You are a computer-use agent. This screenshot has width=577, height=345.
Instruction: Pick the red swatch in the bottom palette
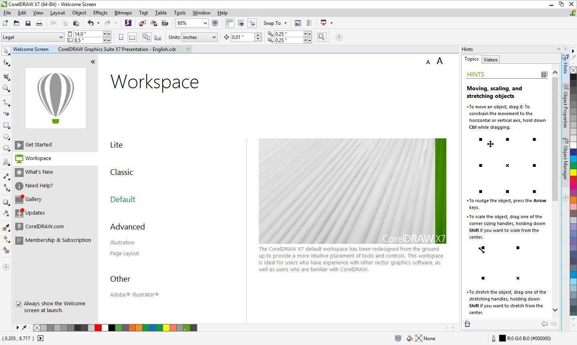click(98, 328)
